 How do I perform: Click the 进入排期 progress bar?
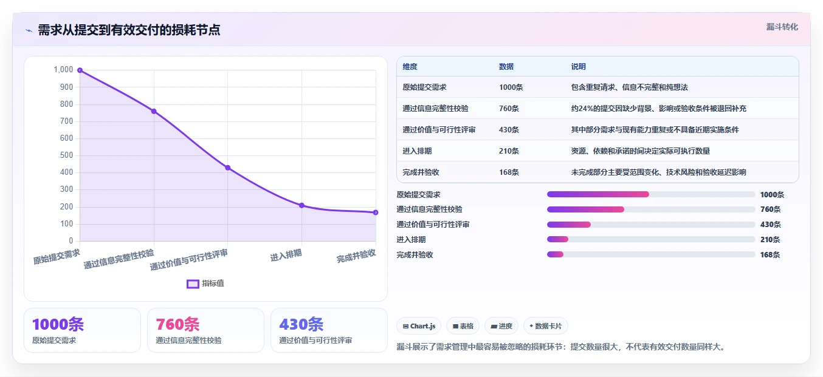(x=651, y=240)
